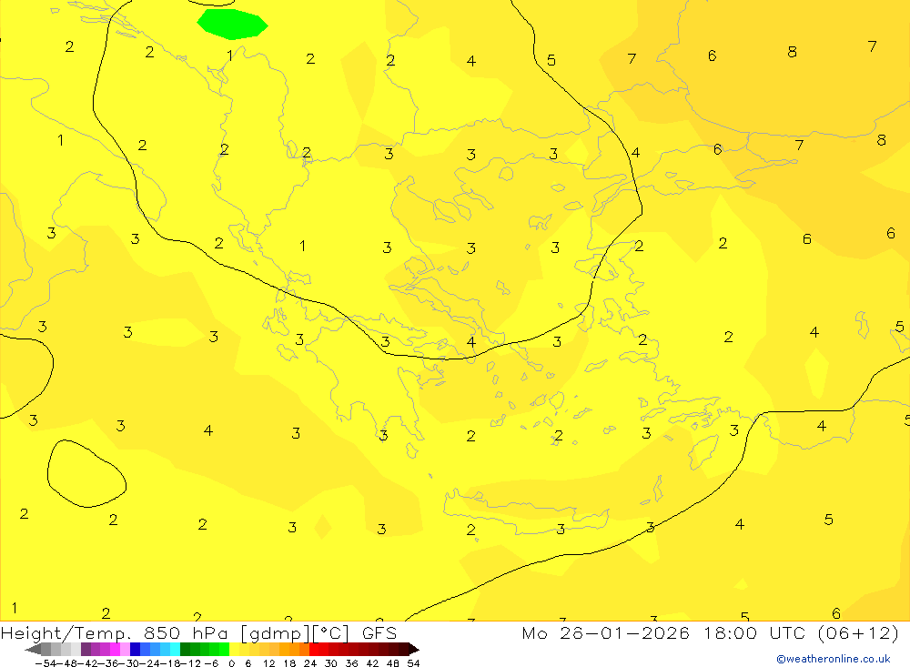Click the "Mo 26-01-2026 18:00 UTC (06+12)" timestamp
Viewport: 910px width, 667px height.
711,632
